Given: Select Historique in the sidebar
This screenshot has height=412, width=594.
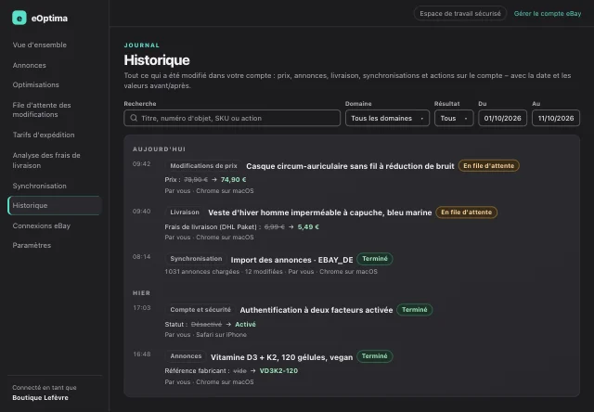Looking at the screenshot, I should pos(55,205).
